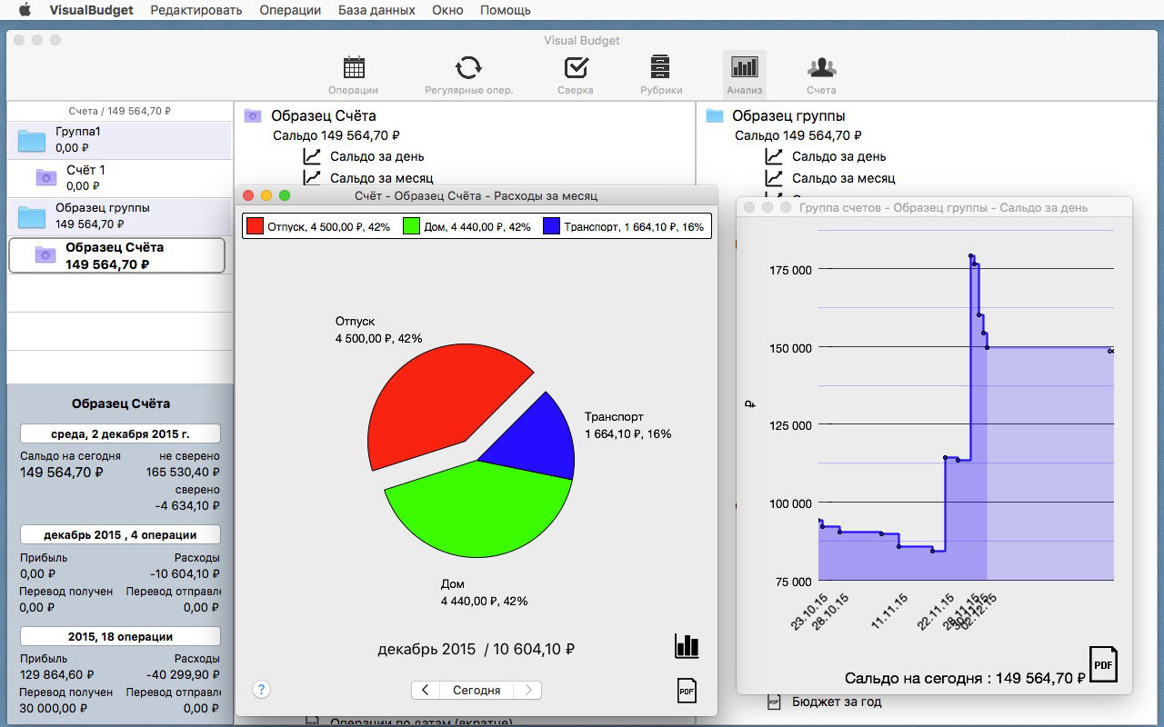Open the База данных menu

tap(376, 10)
